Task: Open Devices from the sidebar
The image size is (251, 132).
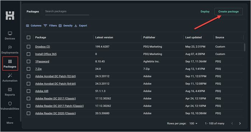Action: pyautogui.click(x=10, y=36)
